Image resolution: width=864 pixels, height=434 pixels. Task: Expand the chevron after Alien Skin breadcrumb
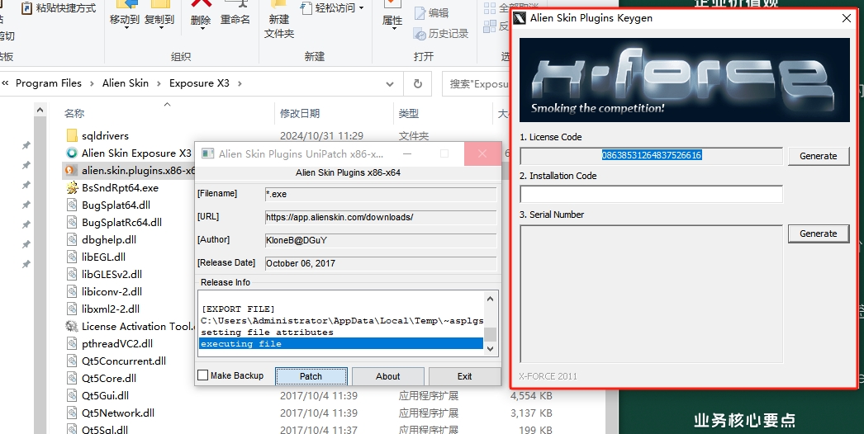[x=159, y=83]
